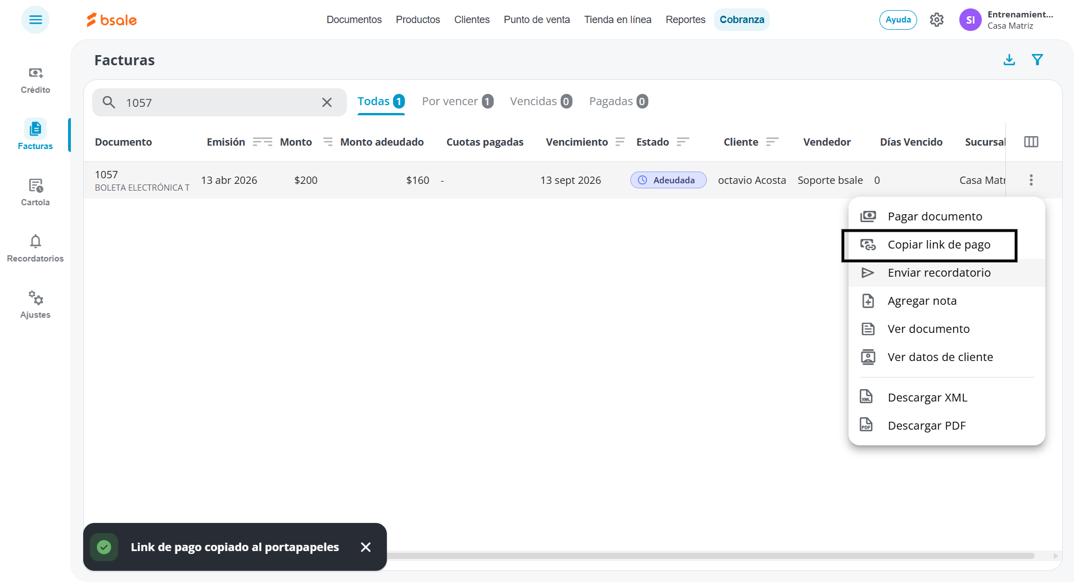Screen dimensions: 1074x582
Task: Click the Entrenamient... account name
Action: coord(1021,15)
